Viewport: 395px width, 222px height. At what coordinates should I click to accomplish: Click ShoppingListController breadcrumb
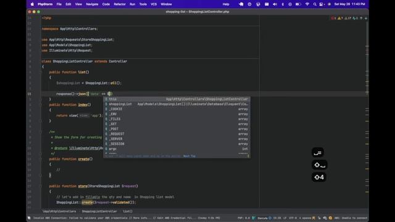coord(99,211)
